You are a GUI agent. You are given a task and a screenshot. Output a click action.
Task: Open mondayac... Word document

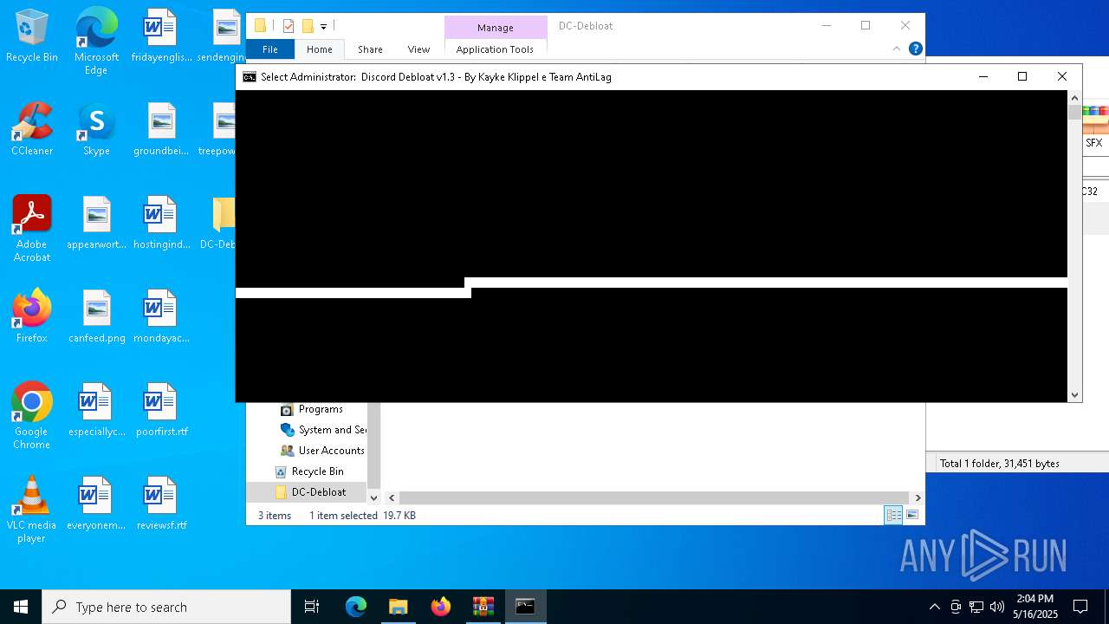161,316
